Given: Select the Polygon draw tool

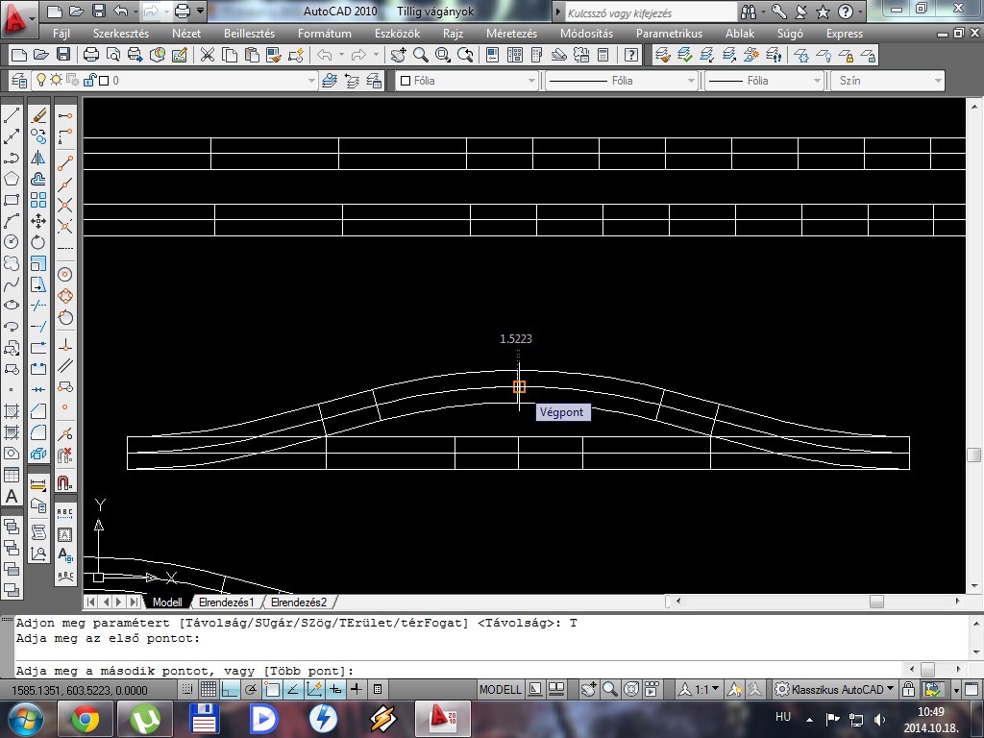Looking at the screenshot, I should [x=12, y=179].
